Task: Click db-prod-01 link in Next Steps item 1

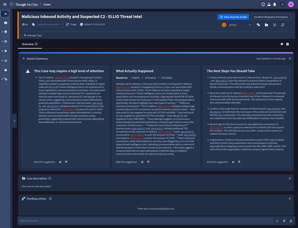Action: click(x=222, y=81)
